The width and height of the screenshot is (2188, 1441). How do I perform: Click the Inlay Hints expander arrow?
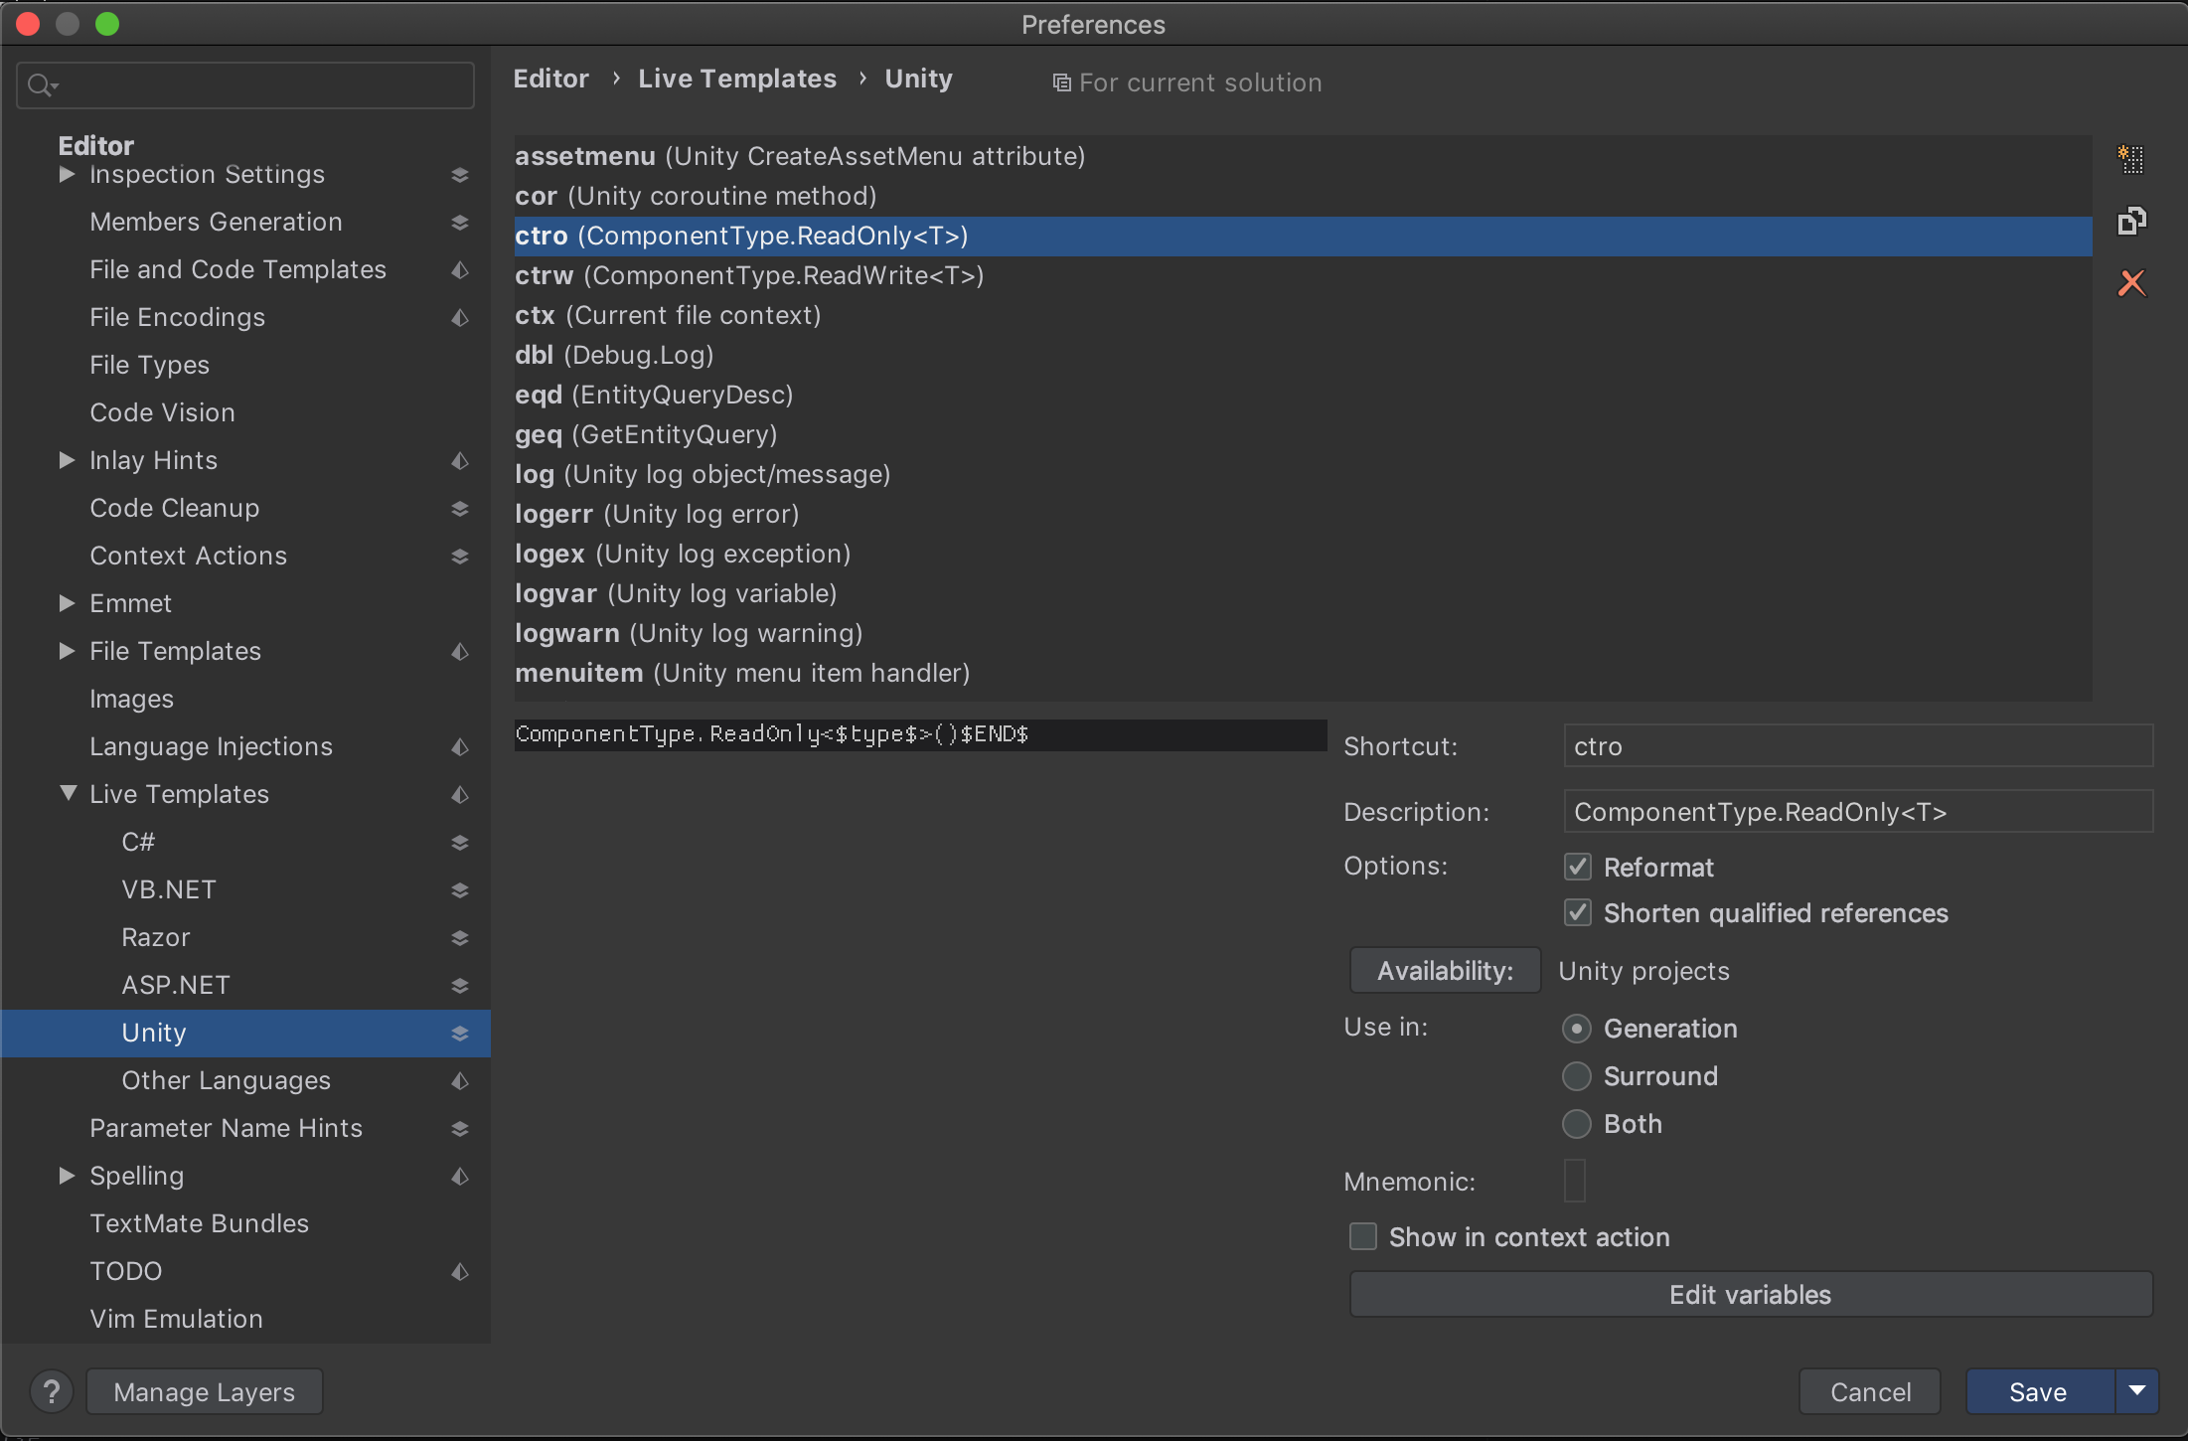pyautogui.click(x=66, y=460)
